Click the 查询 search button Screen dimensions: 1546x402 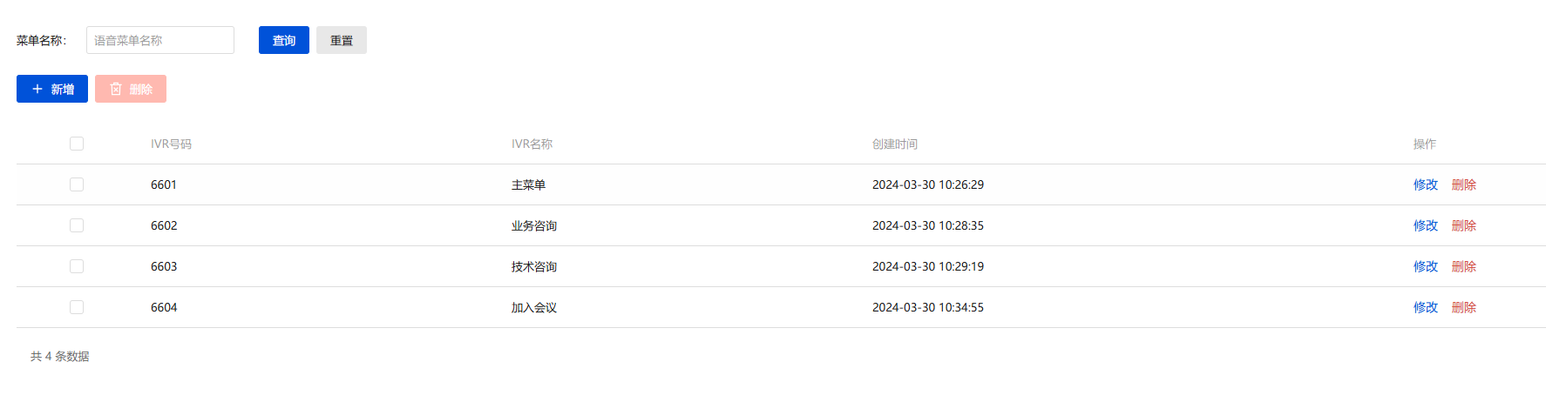point(283,40)
